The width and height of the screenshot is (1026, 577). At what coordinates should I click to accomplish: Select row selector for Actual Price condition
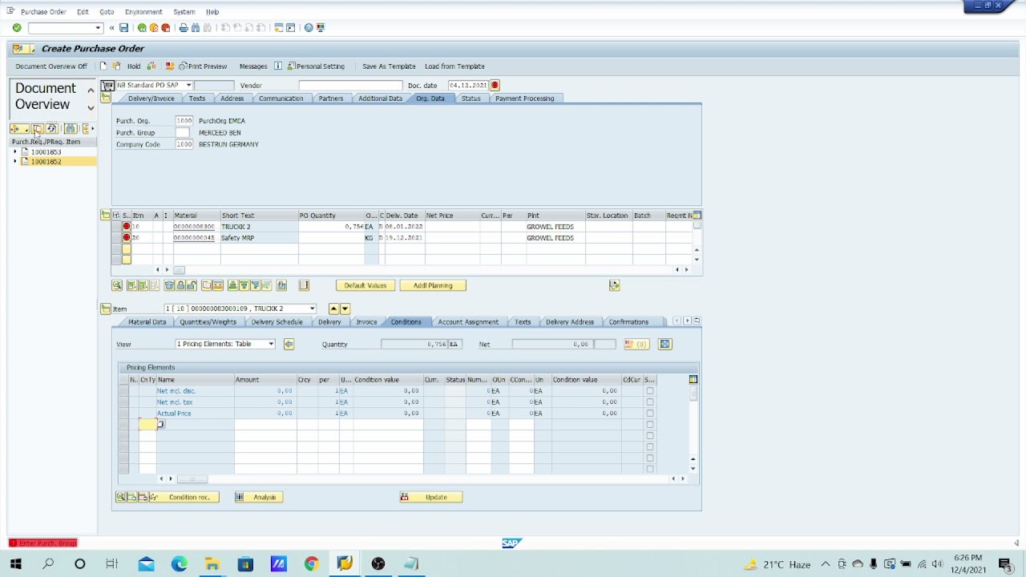(123, 414)
